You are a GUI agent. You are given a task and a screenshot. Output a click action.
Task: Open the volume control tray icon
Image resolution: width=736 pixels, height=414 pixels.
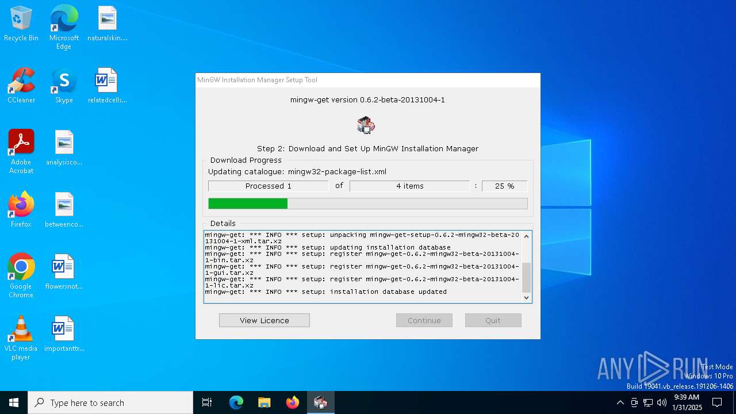(x=661, y=402)
